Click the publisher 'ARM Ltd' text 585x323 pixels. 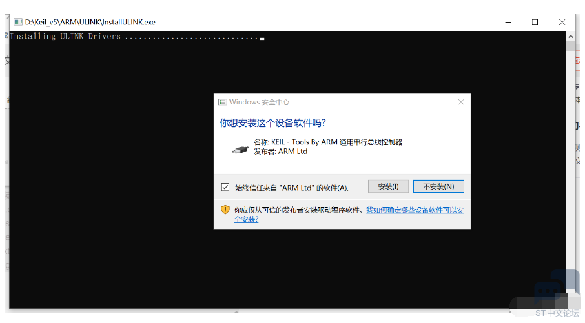click(281, 152)
